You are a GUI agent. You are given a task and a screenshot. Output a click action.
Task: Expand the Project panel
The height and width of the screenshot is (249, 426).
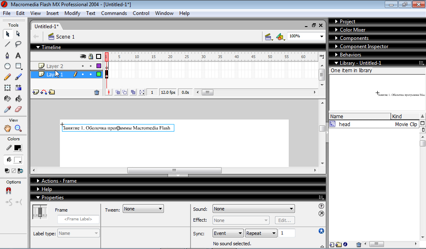click(336, 22)
